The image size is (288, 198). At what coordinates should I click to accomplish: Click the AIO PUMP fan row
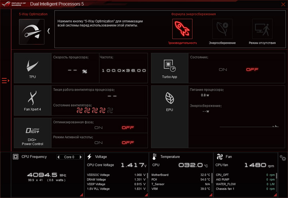tap(245, 180)
